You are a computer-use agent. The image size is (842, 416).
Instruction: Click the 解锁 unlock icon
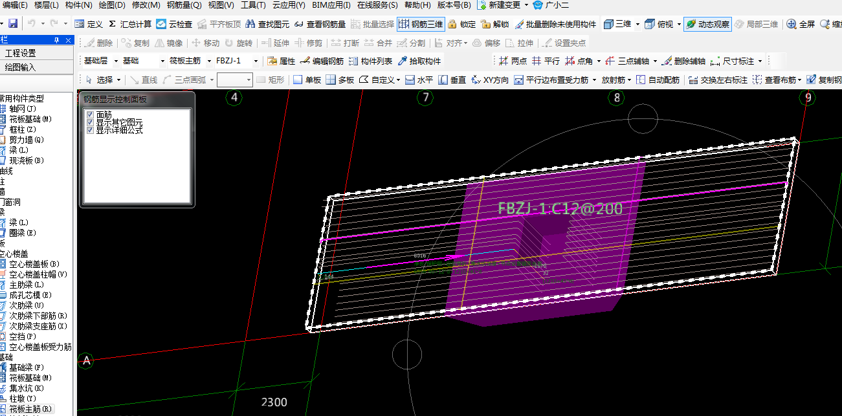coord(495,24)
